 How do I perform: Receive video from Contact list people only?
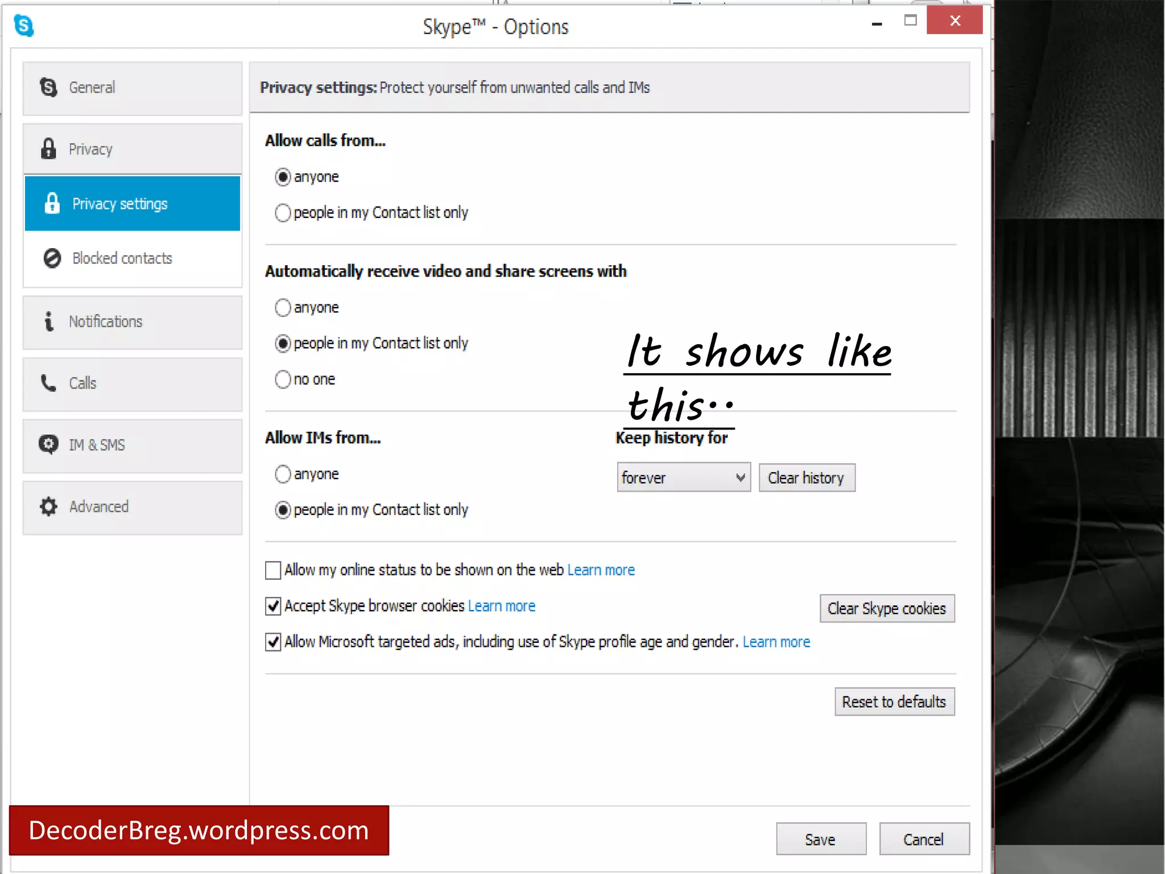[283, 344]
